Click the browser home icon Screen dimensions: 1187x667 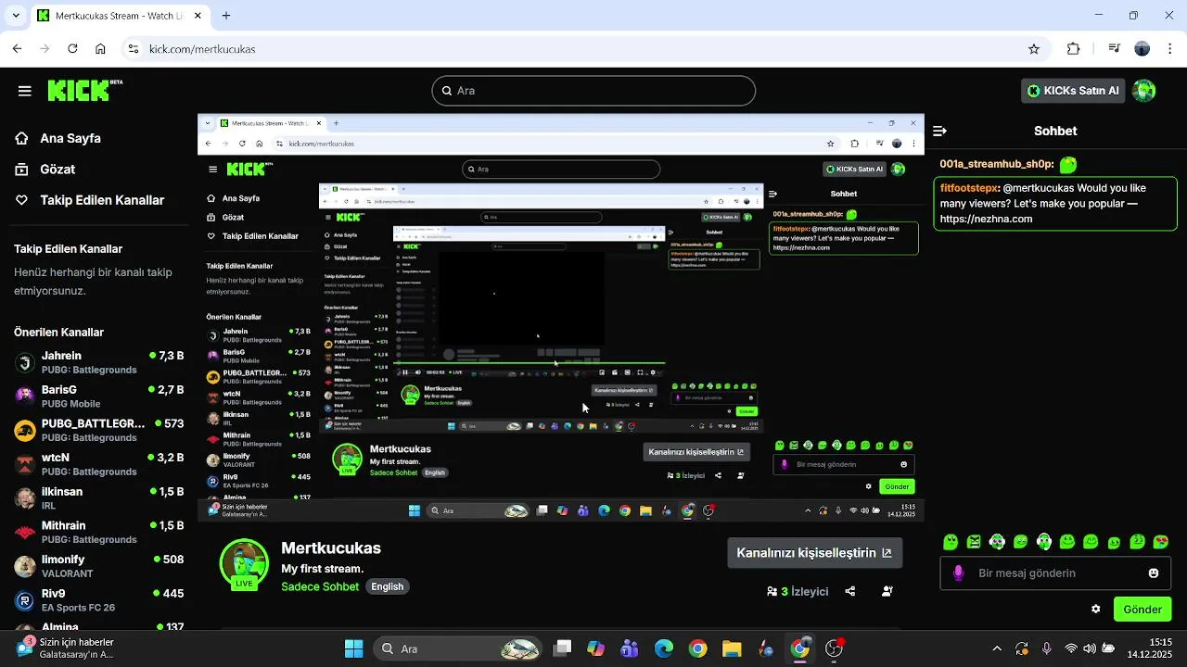[x=100, y=49]
